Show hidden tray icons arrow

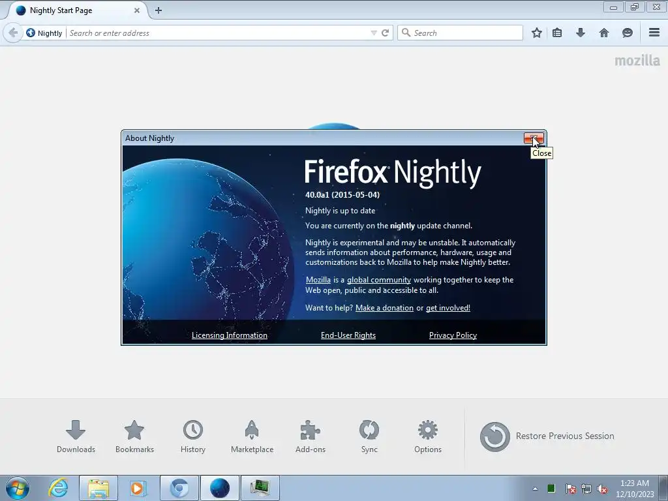tap(535, 489)
